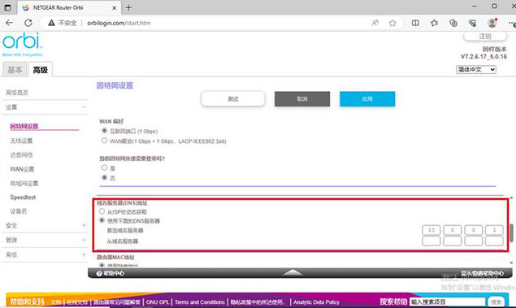Image resolution: width=516 pixels, height=308 pixels.
Task: Click the browser back arrow icon
Action: [x=9, y=23]
